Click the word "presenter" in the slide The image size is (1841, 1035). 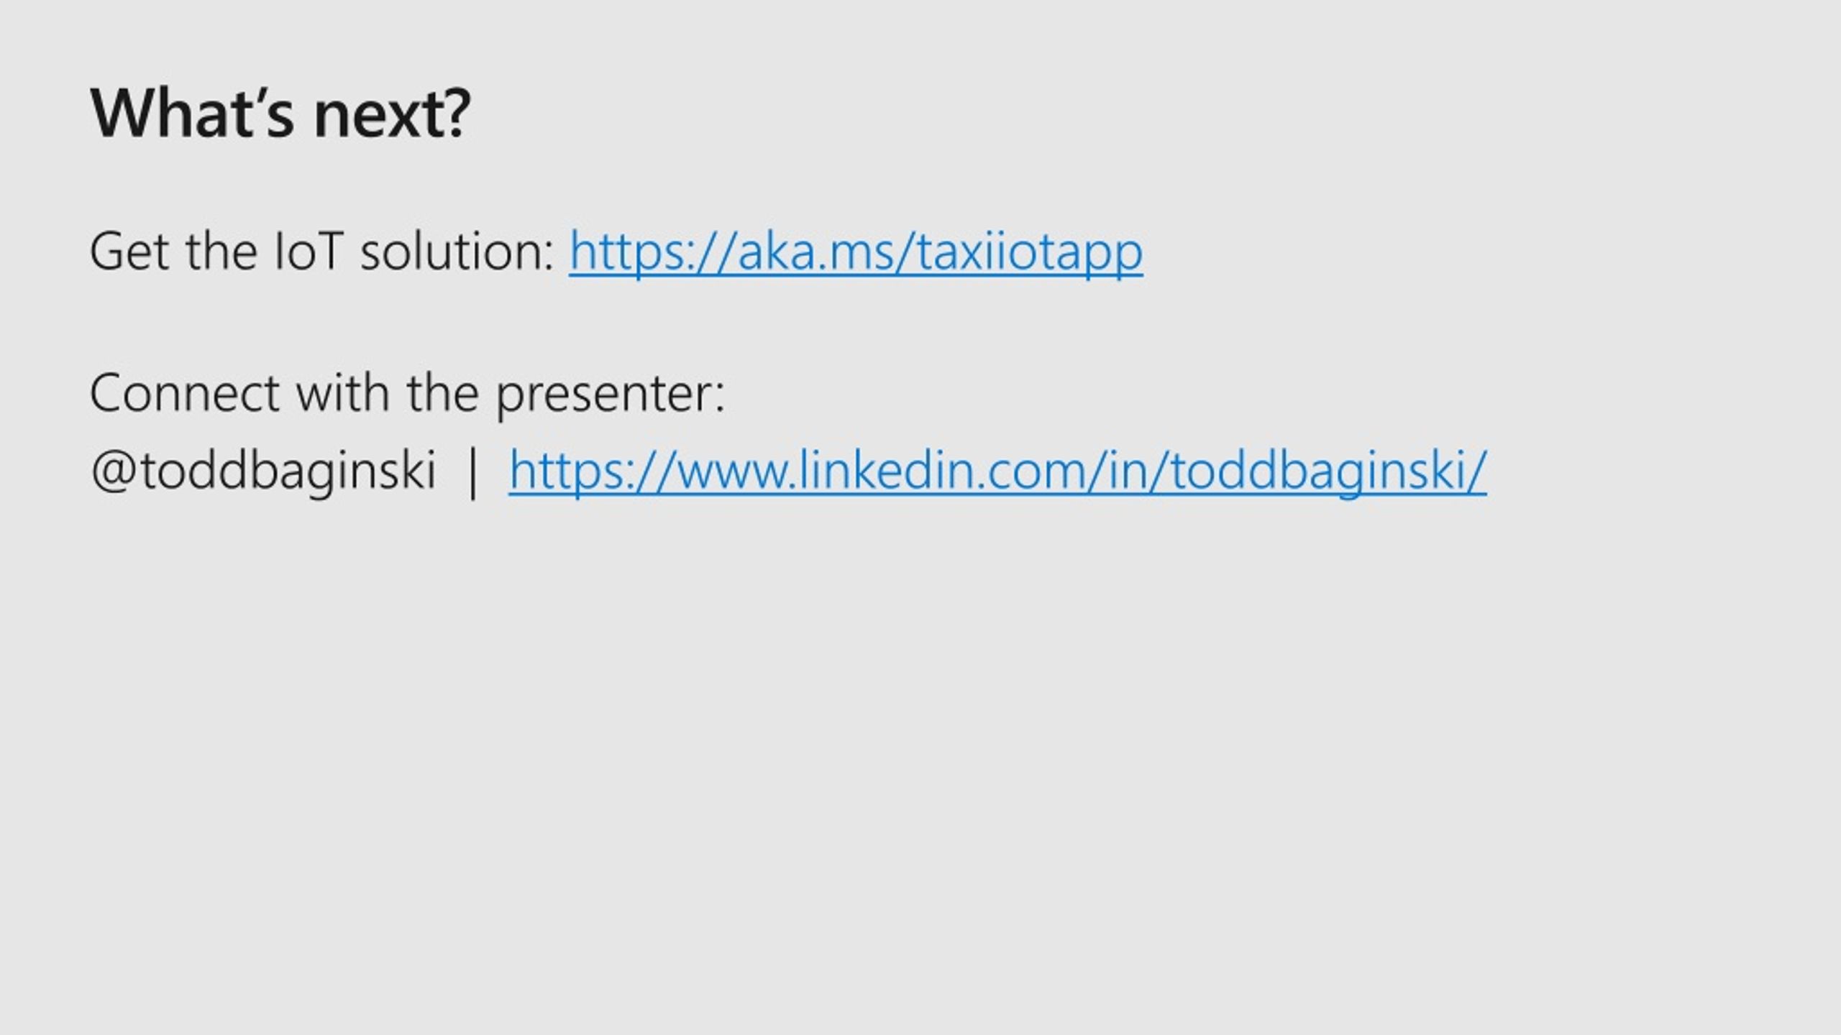coord(604,396)
